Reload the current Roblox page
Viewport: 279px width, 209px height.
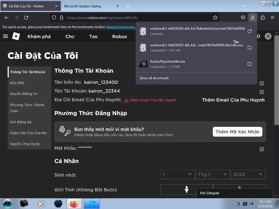26,18
